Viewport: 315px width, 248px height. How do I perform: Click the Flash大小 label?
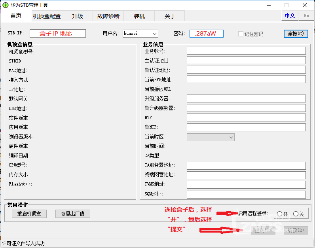click(x=21, y=184)
